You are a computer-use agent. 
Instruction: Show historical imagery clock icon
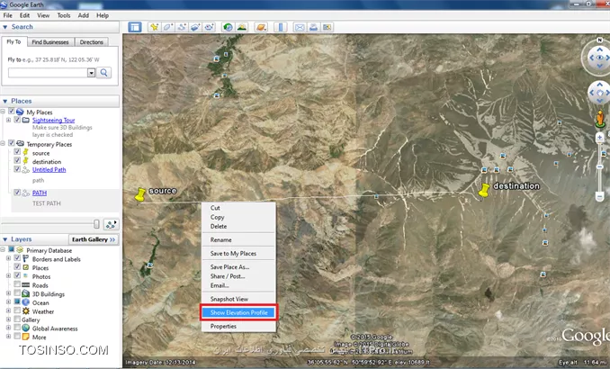(228, 27)
